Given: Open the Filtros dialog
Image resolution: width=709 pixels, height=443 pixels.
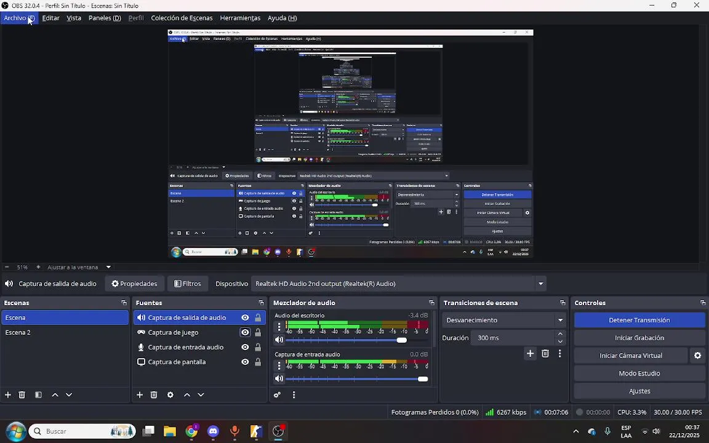Looking at the screenshot, I should pos(188,284).
